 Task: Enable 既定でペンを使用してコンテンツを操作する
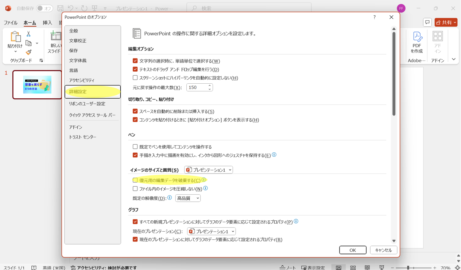pos(135,147)
